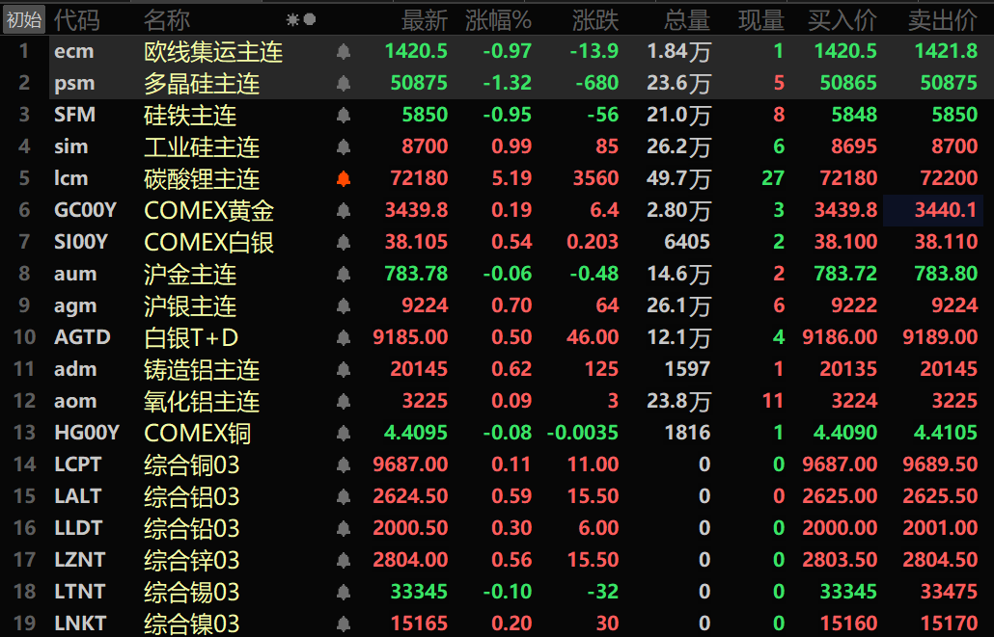Screen dimensions: 994x637
Task: Select the 氧化铝主连 row name
Action: 203,402
